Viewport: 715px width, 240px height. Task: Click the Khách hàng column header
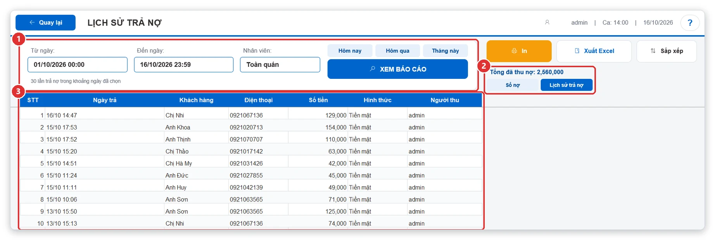click(196, 100)
